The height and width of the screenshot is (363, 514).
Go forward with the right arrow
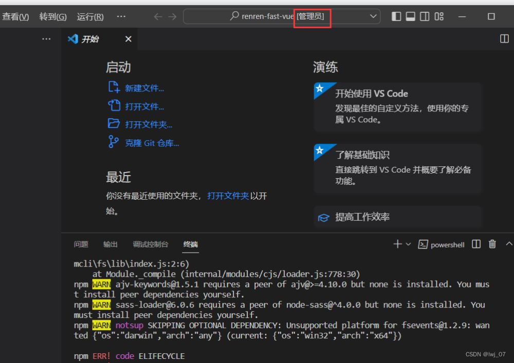click(172, 16)
